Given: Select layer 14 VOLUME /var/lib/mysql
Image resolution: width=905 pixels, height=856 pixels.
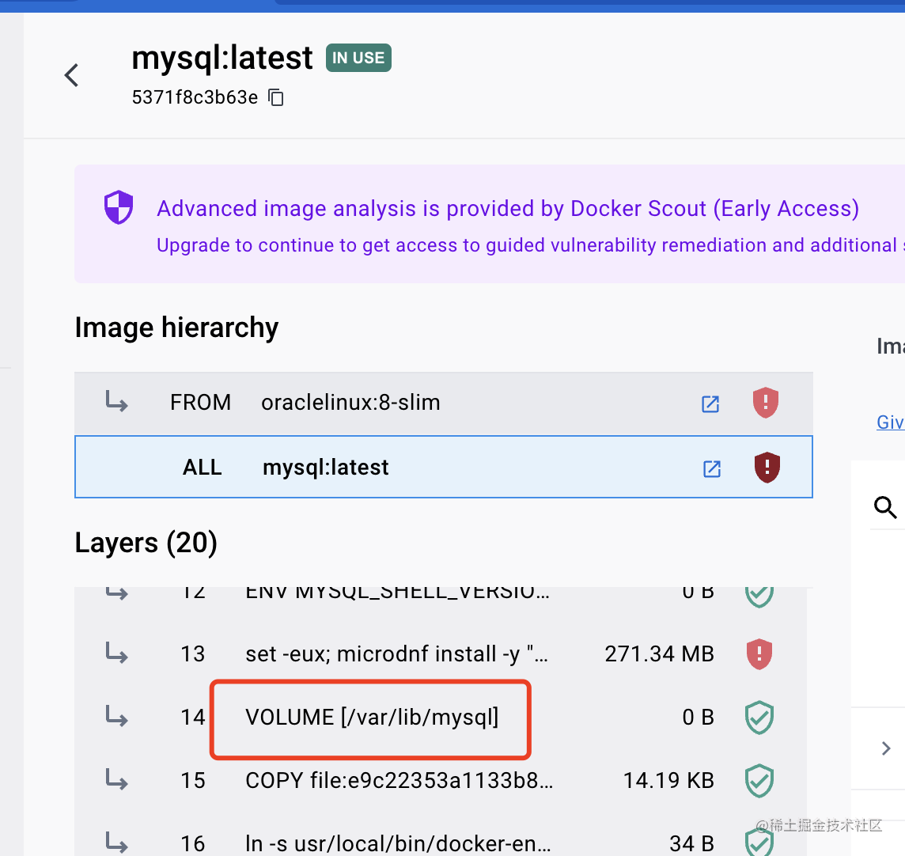Looking at the screenshot, I should [372, 718].
